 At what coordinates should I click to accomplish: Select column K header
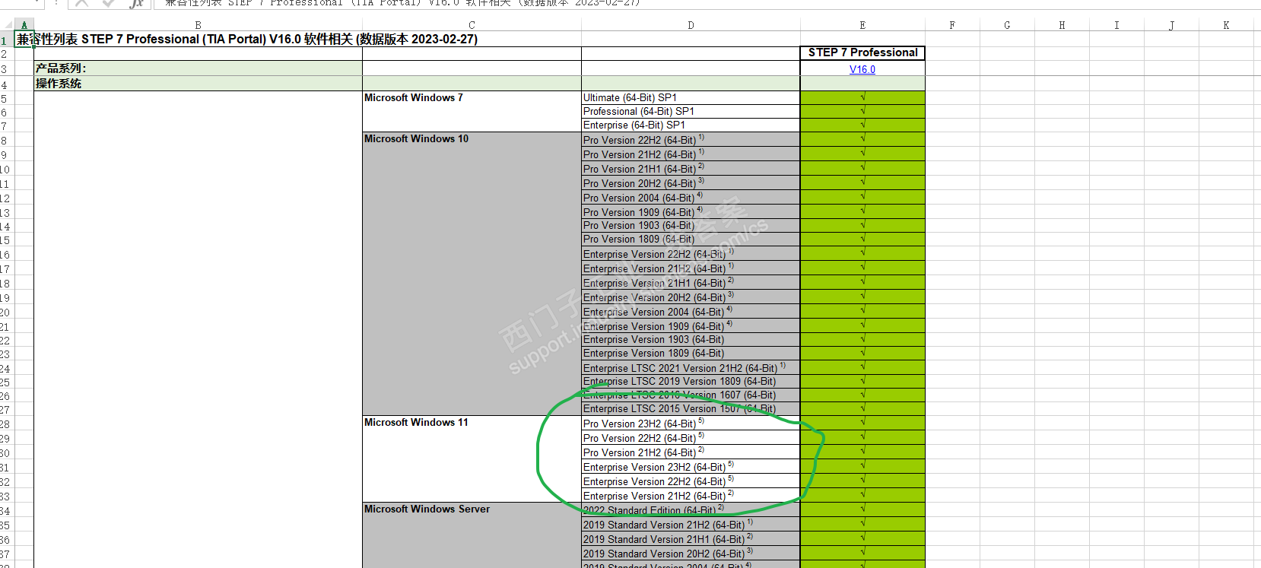pos(1226,25)
